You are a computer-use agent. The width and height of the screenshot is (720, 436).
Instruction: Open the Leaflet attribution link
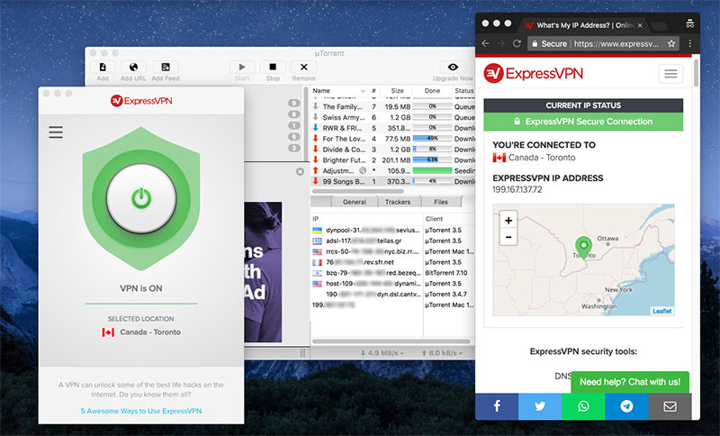pos(661,311)
